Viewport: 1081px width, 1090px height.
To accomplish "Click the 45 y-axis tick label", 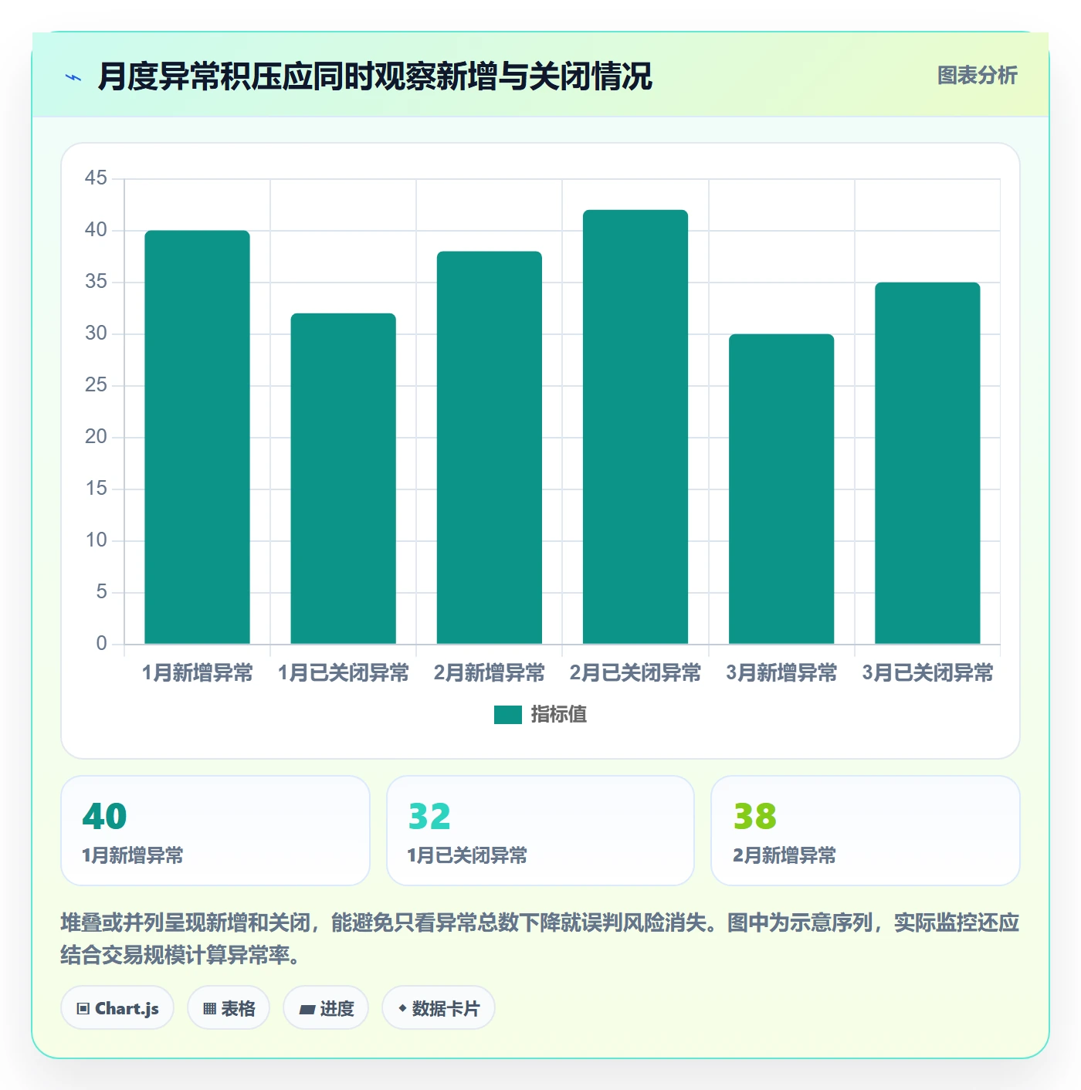I will (x=96, y=178).
